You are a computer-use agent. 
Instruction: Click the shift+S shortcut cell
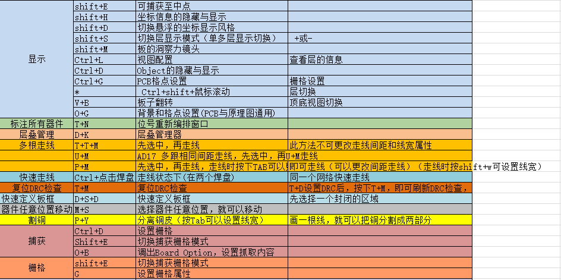105,38
